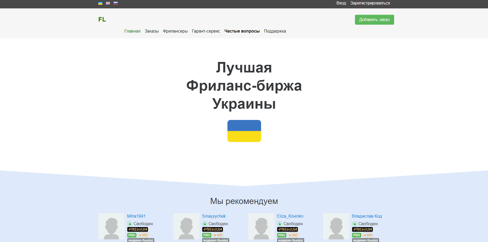Go to Гарант-сервис page
This screenshot has width=488, height=242.
pos(206,31)
